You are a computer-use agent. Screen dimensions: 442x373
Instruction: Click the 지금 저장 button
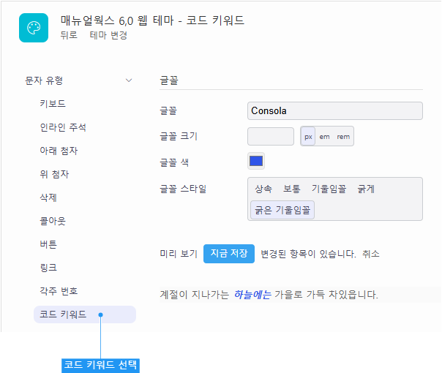(229, 254)
